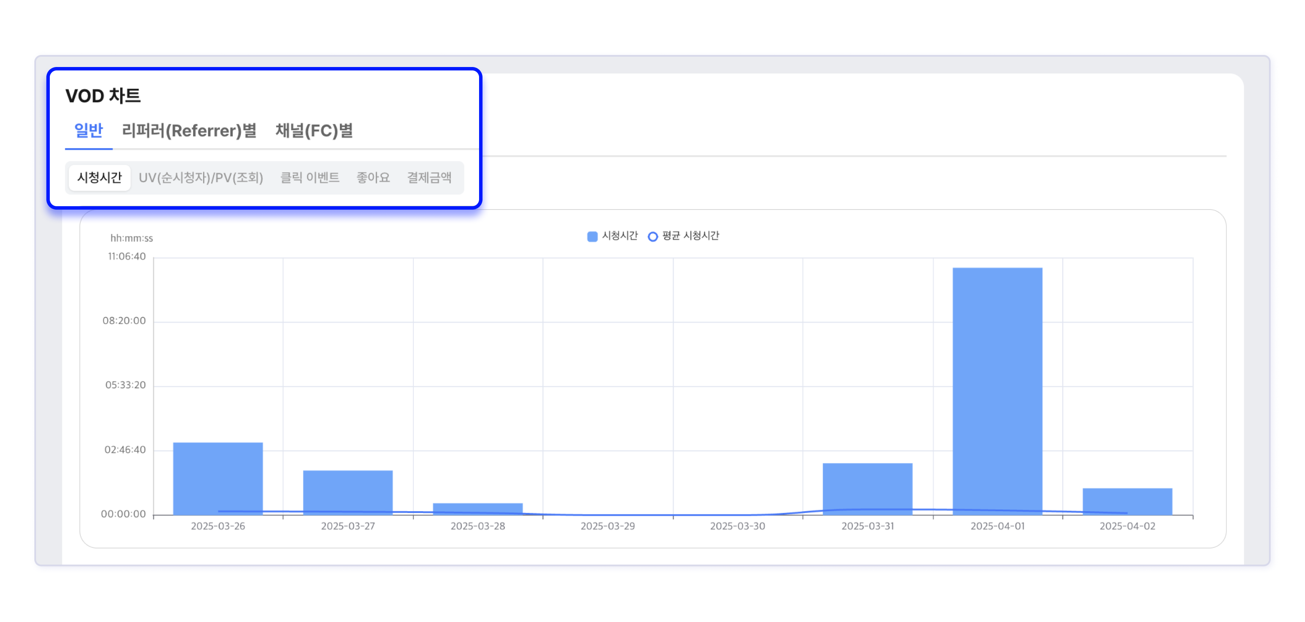The image size is (1305, 622).
Task: Click the 2025-03-29 axis date label
Action: pos(607,526)
